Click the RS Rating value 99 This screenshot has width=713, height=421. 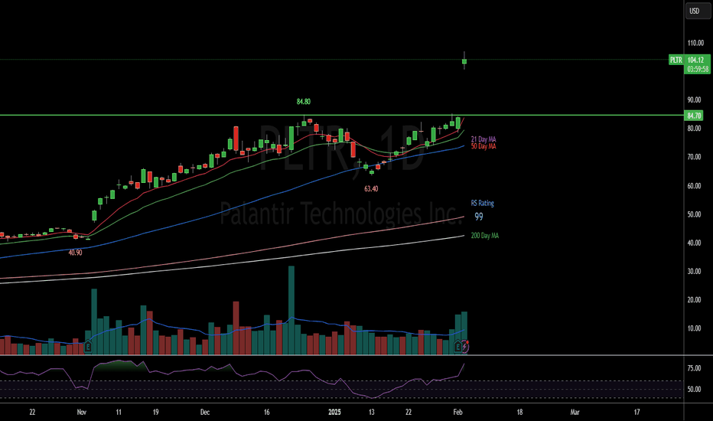tap(479, 217)
